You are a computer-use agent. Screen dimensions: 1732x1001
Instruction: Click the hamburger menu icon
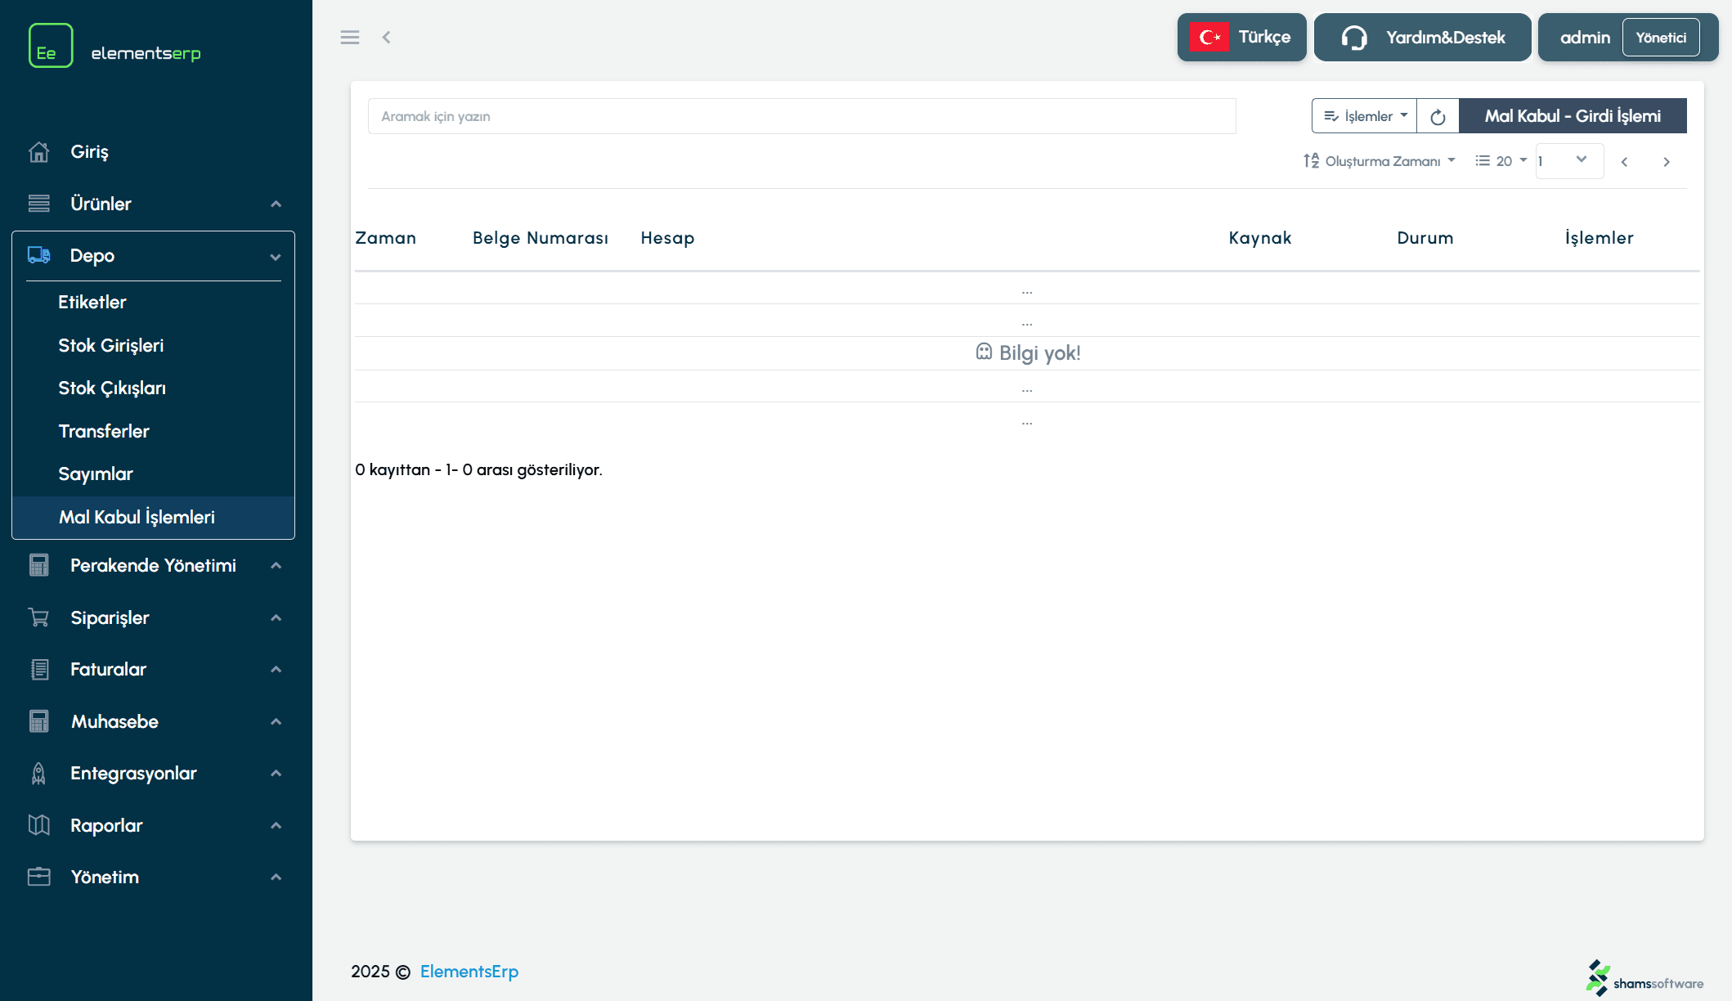pyautogui.click(x=350, y=38)
